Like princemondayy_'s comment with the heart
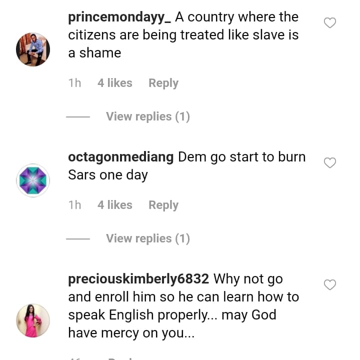 (x=330, y=23)
